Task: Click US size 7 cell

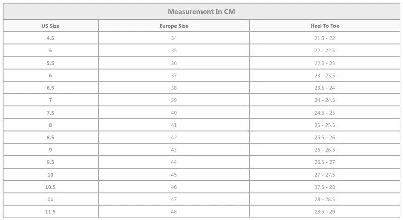Action: [50, 100]
